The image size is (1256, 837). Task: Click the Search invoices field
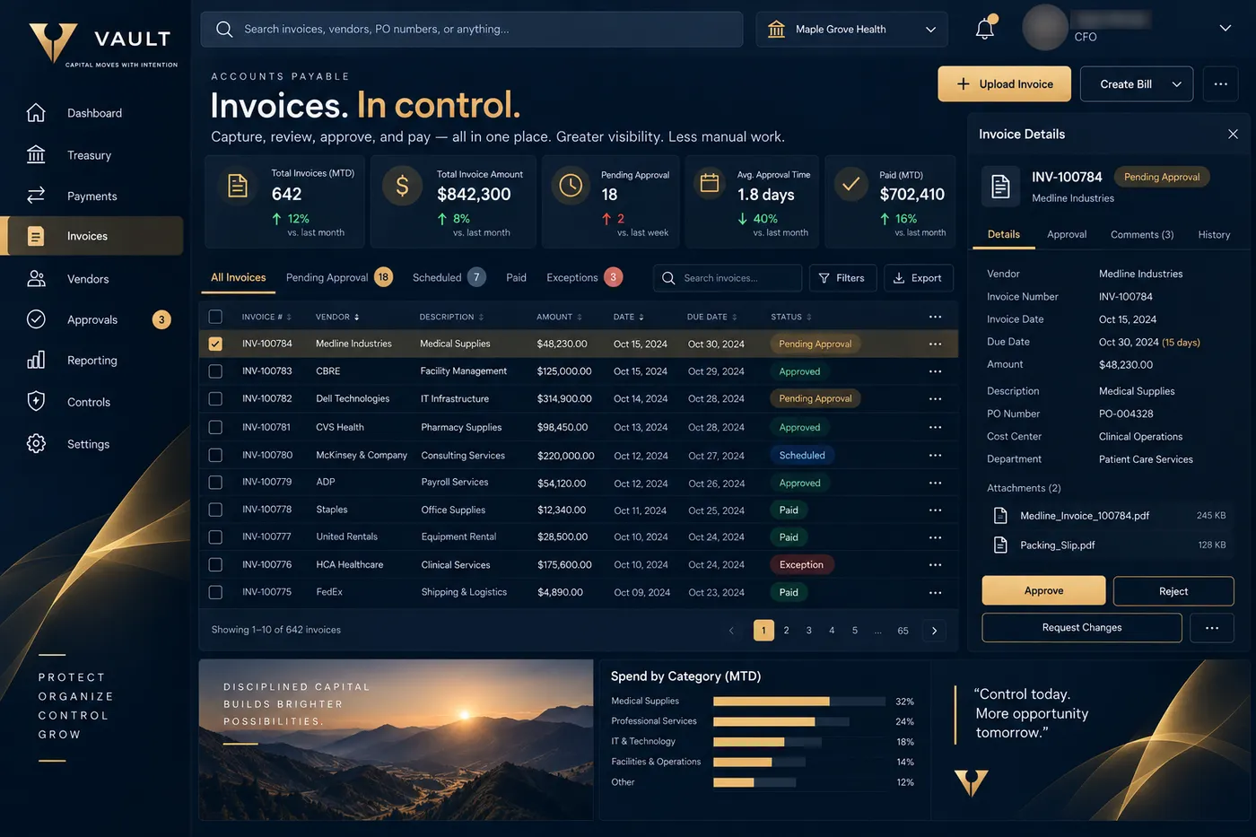(728, 278)
